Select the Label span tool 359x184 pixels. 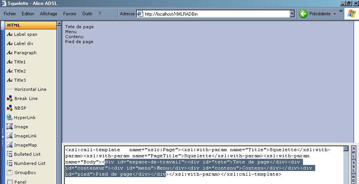[26, 34]
